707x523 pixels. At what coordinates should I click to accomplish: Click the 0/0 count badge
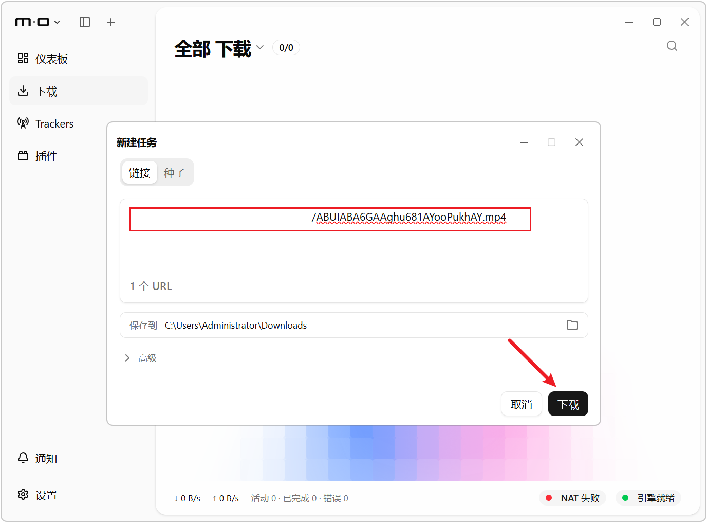click(x=286, y=48)
